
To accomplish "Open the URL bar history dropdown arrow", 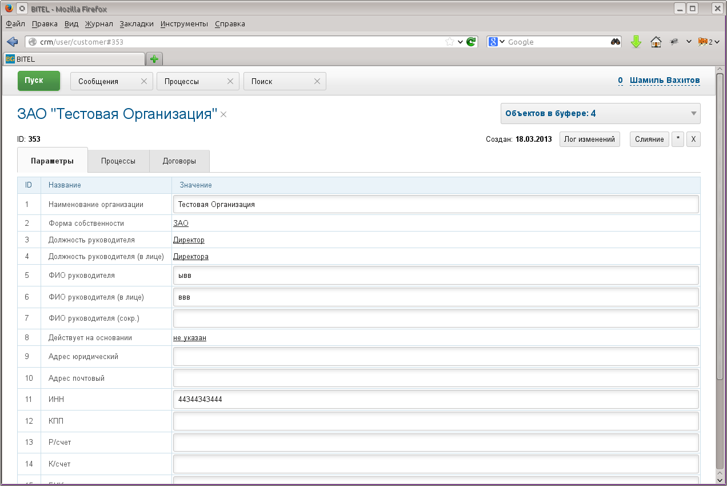I will (460, 42).
